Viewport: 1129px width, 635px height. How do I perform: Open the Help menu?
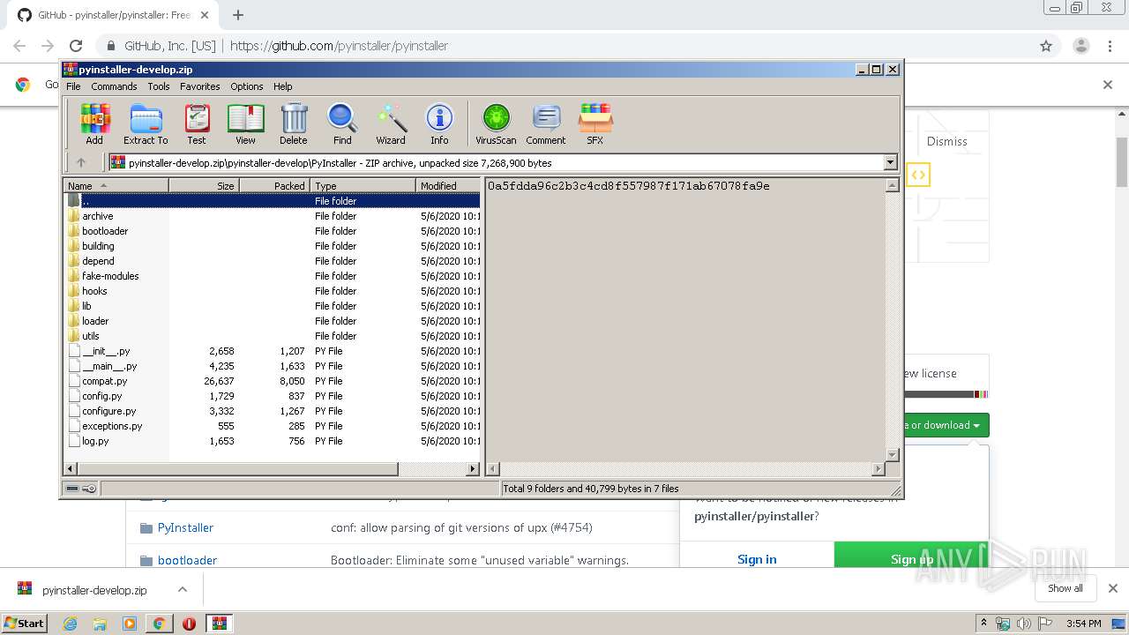tap(282, 86)
